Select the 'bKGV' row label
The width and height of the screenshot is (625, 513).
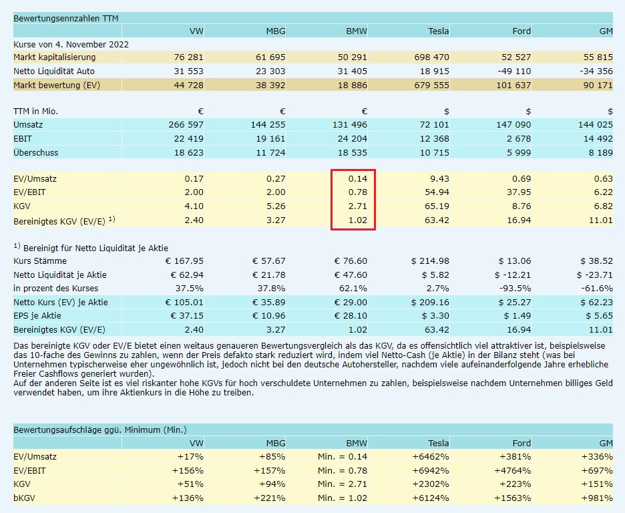click(x=24, y=498)
